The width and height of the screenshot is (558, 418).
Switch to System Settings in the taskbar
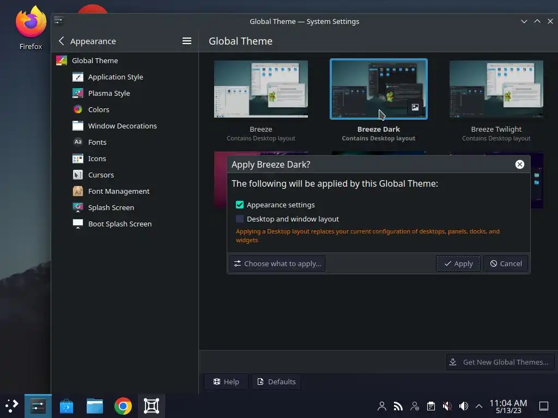[38, 406]
